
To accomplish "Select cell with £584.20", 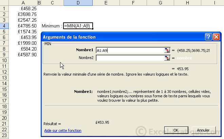I will point(23,49).
